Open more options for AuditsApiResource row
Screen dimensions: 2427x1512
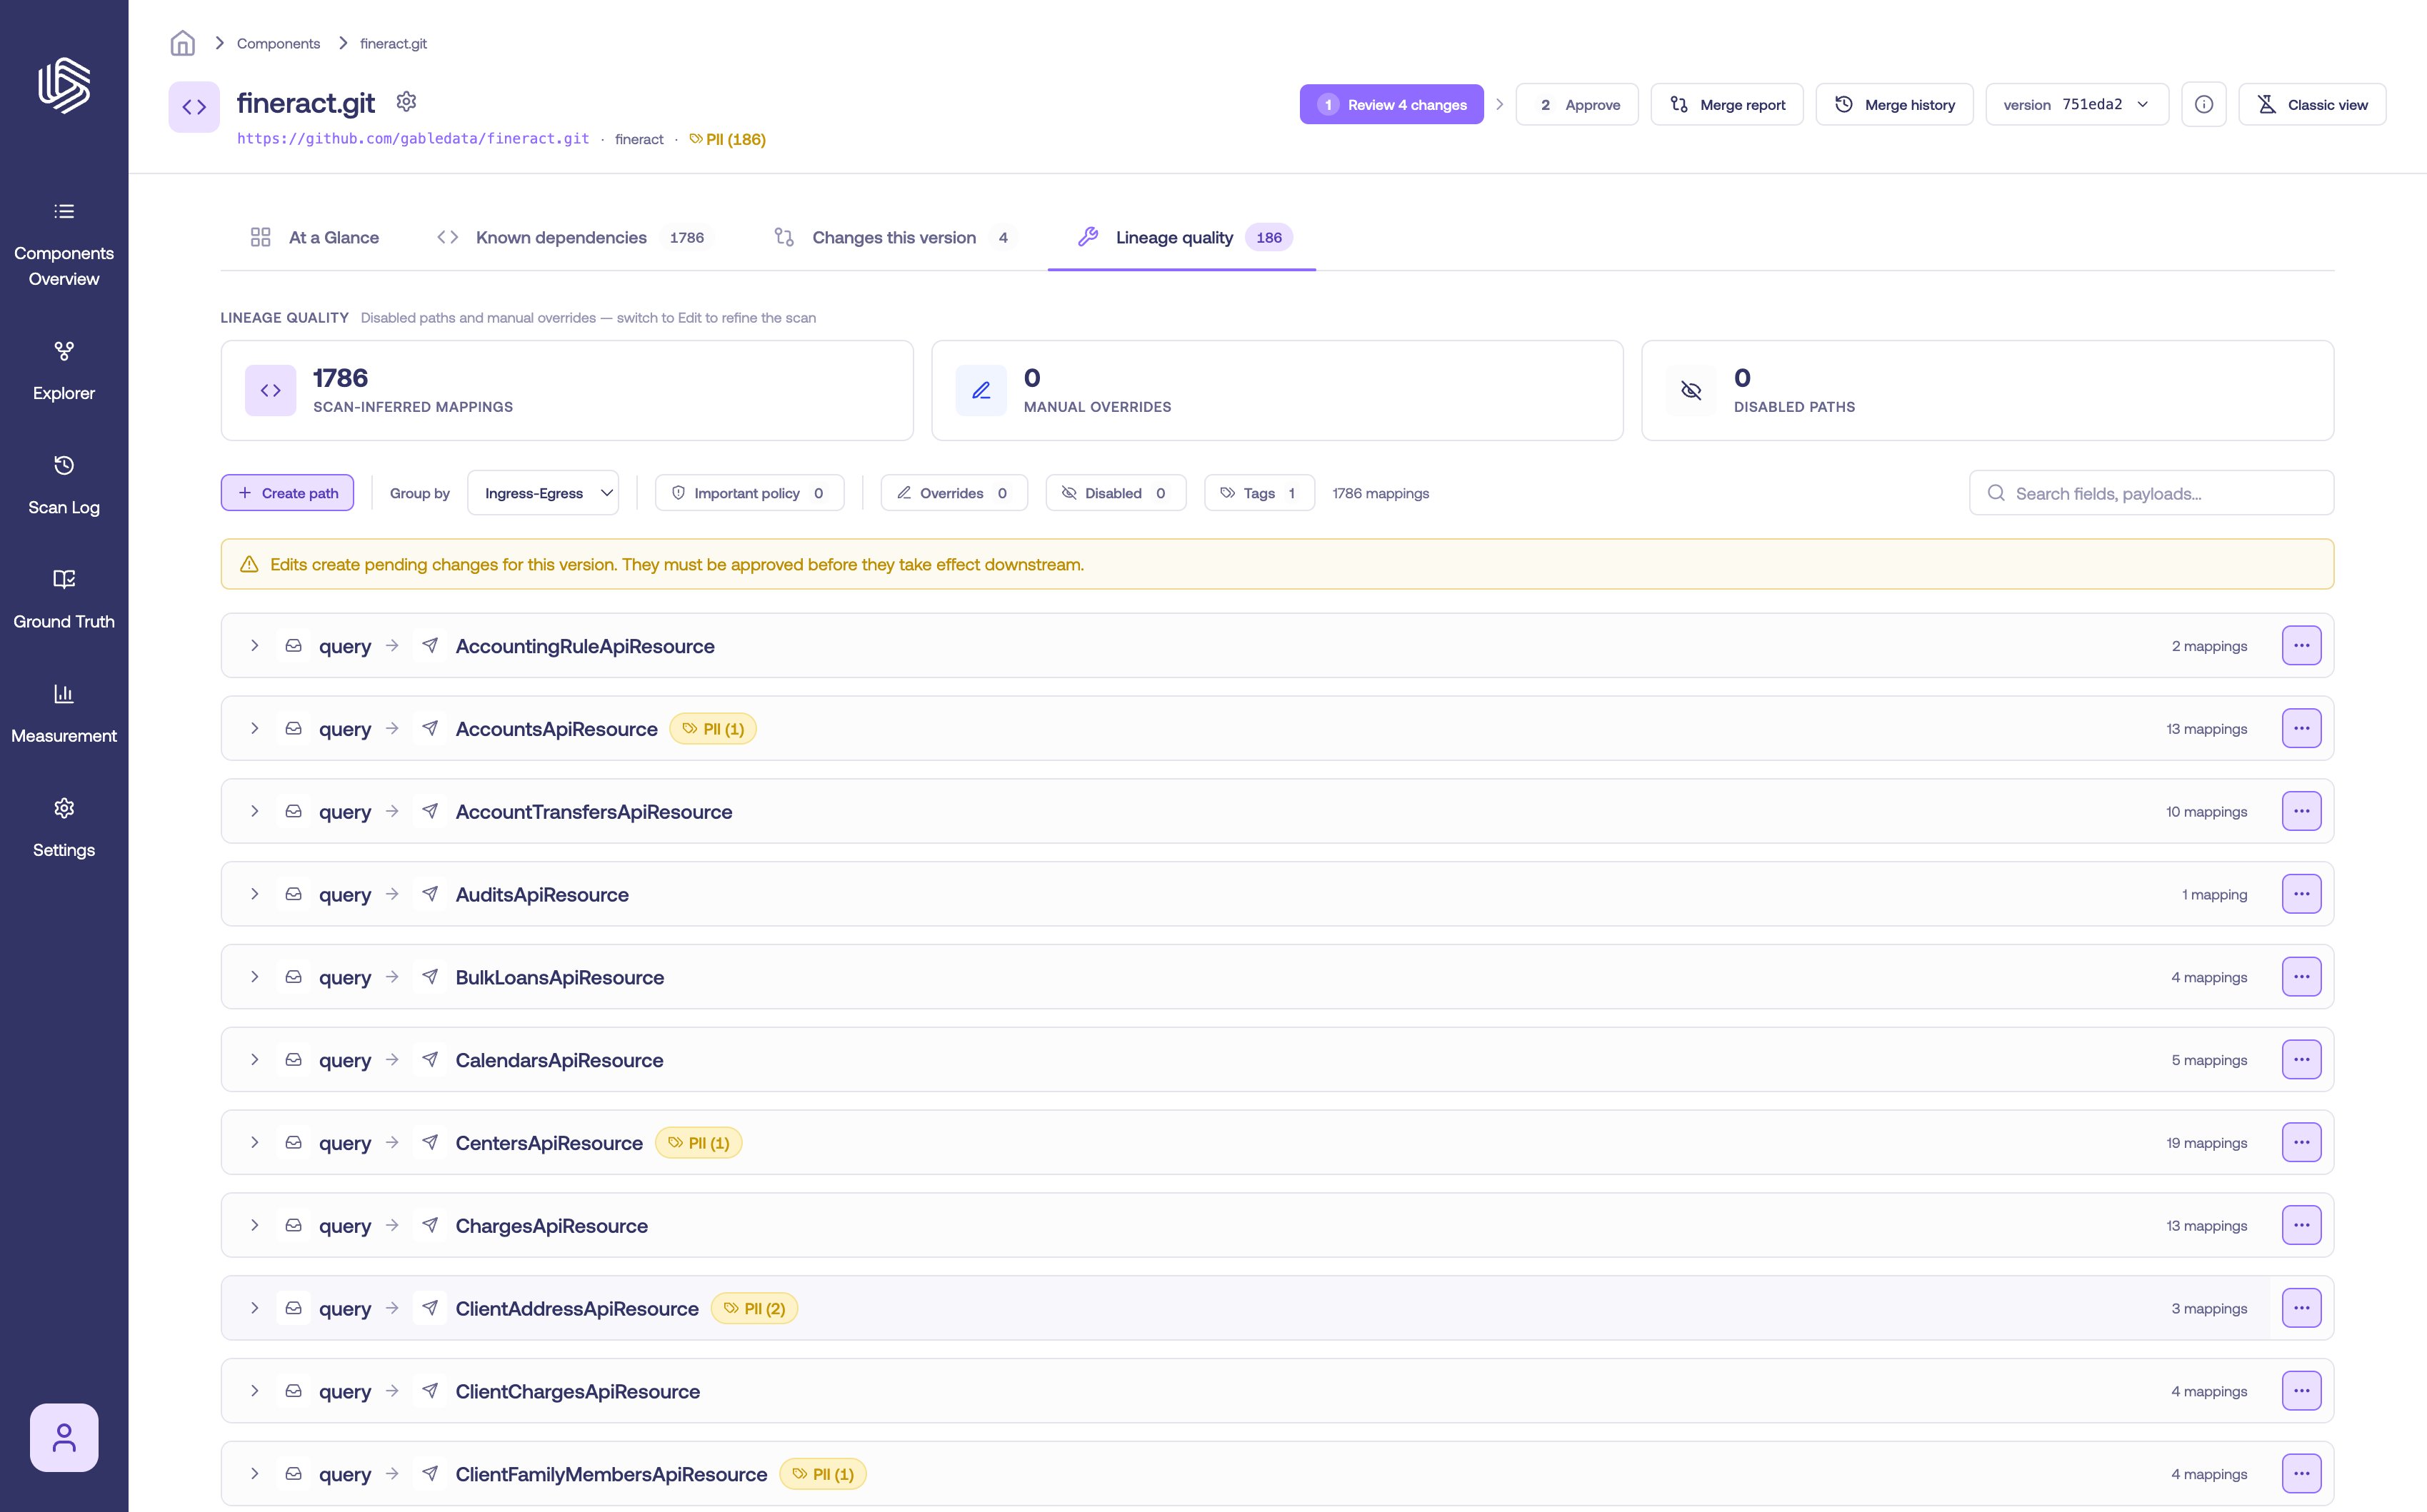click(2301, 894)
